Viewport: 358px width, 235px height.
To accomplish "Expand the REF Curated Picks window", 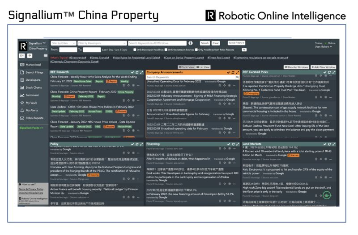I will [x=334, y=72].
